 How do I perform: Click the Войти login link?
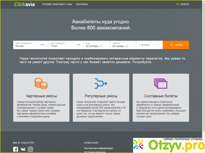click(x=185, y=4)
